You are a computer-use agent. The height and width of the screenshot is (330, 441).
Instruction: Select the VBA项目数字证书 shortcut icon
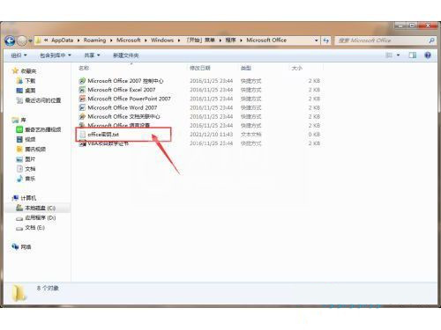coord(82,143)
